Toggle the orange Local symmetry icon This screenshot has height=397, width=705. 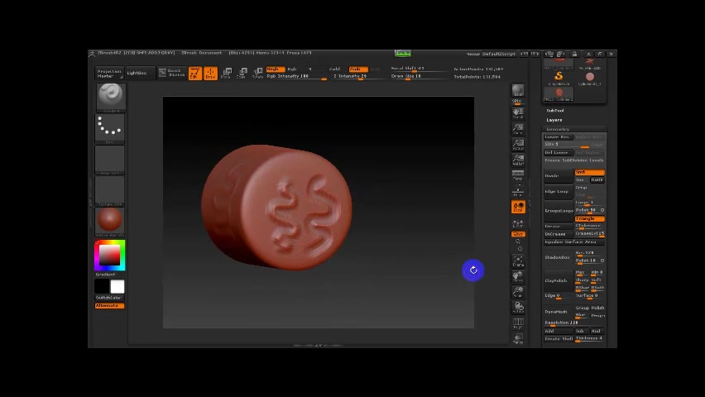point(518,207)
